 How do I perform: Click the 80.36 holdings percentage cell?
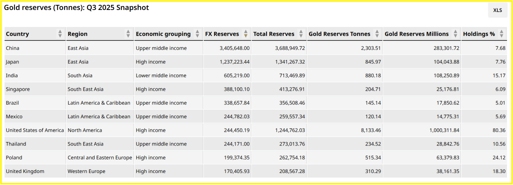[x=499, y=130]
